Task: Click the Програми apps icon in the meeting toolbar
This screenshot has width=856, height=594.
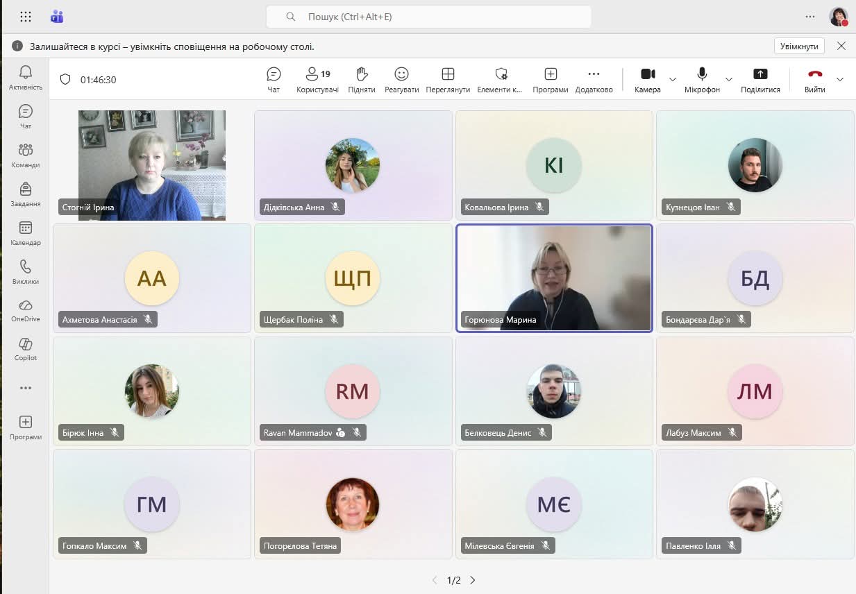Action: (550, 79)
